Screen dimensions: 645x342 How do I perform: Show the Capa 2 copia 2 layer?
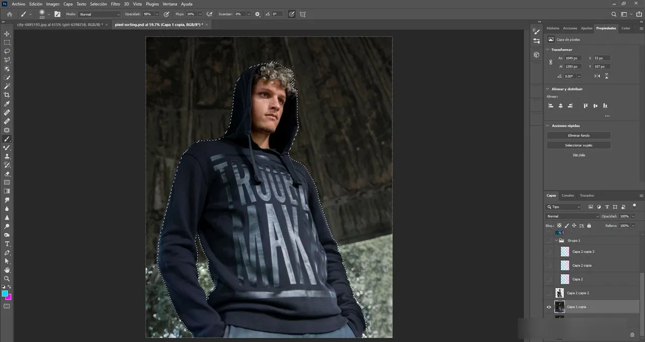point(549,293)
